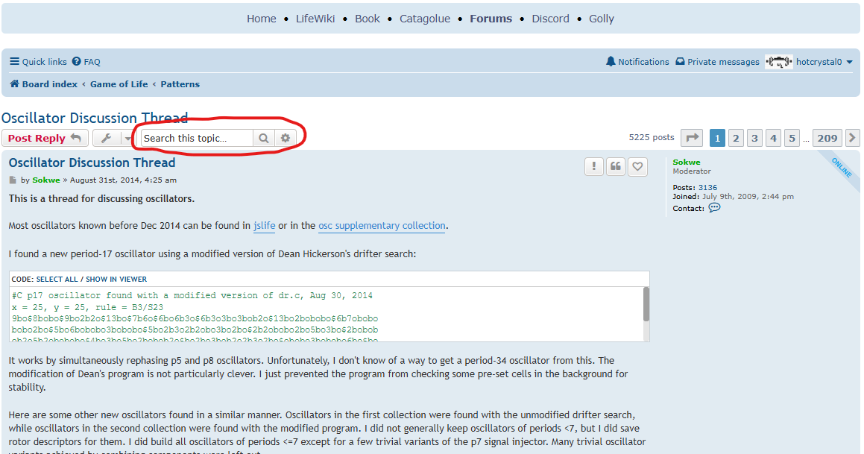The image size is (864, 454).
Task: Expand the hotcrystal0 user dropdown
Action: tap(849, 62)
